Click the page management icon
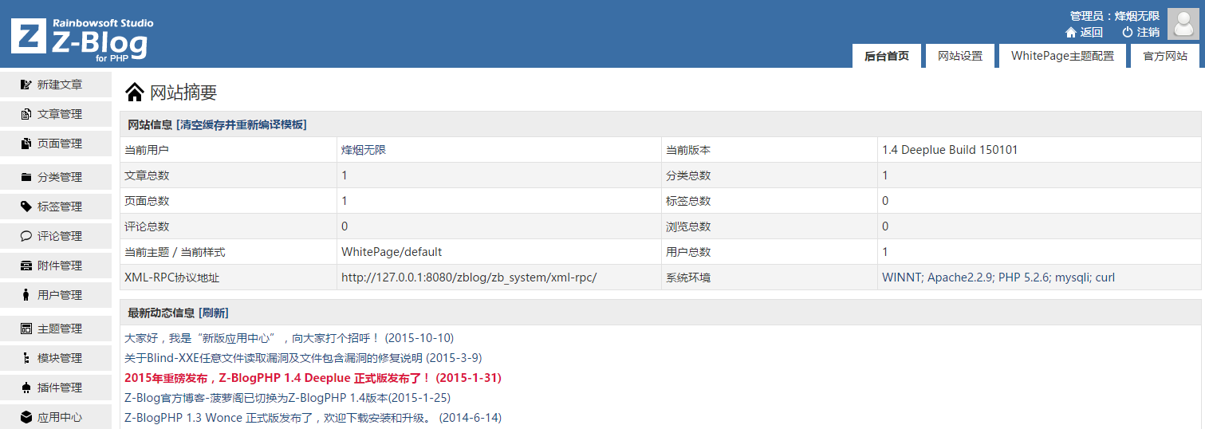 (x=26, y=144)
